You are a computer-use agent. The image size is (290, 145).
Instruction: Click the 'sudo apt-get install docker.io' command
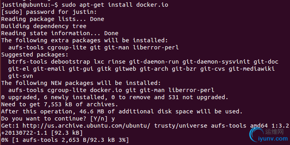click(x=115, y=5)
